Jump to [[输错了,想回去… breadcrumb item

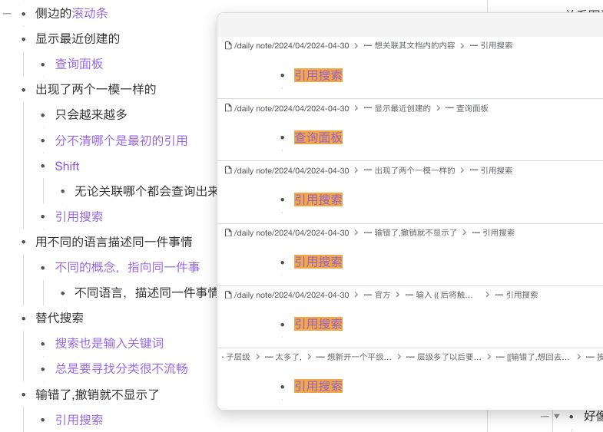pos(538,357)
